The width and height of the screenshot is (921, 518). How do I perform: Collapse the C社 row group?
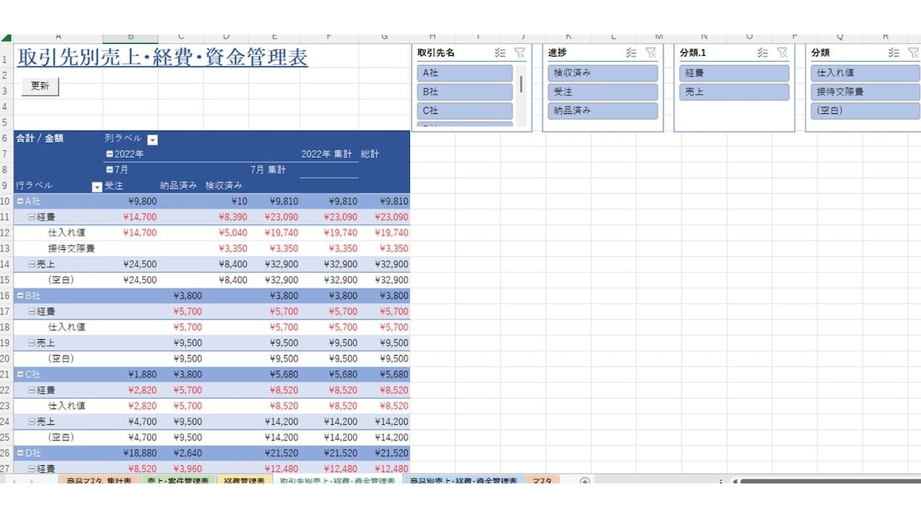click(20, 375)
